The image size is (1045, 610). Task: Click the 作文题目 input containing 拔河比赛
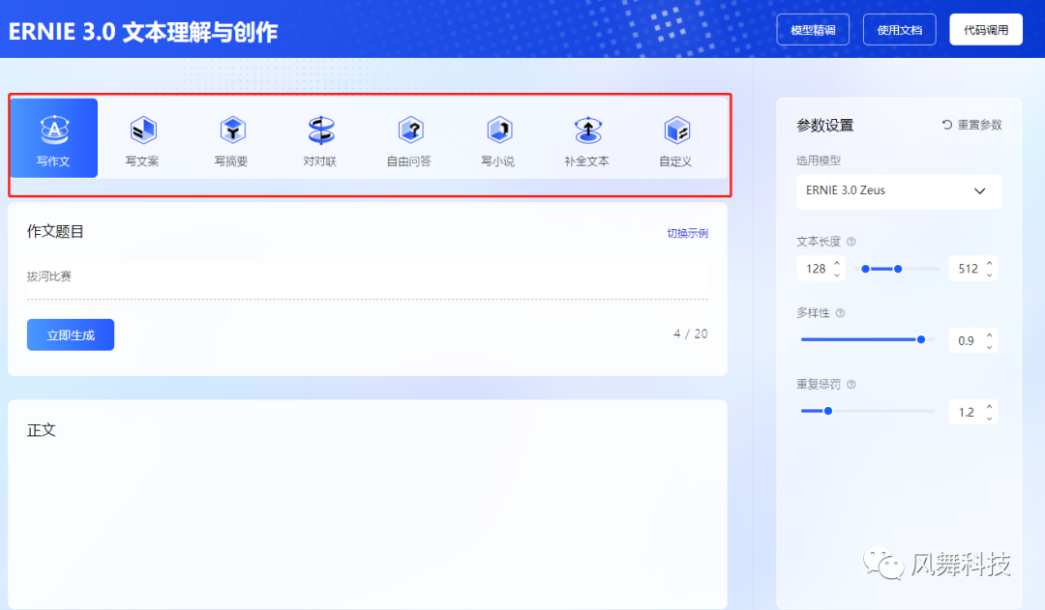[368, 276]
